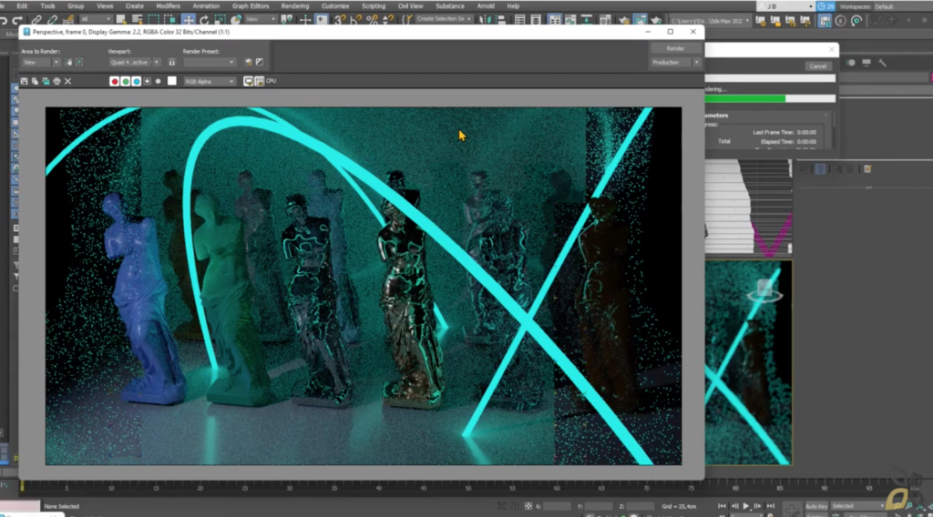Image resolution: width=933 pixels, height=517 pixels.
Task: Copy the rendered image to clipboard
Action: tap(35, 81)
